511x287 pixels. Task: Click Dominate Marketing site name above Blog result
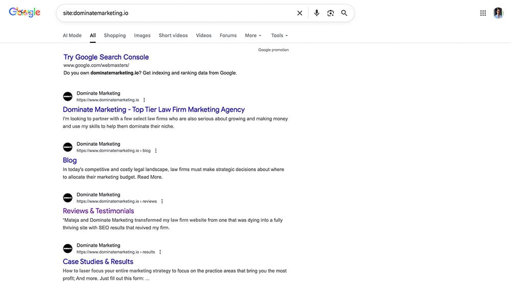(x=99, y=144)
